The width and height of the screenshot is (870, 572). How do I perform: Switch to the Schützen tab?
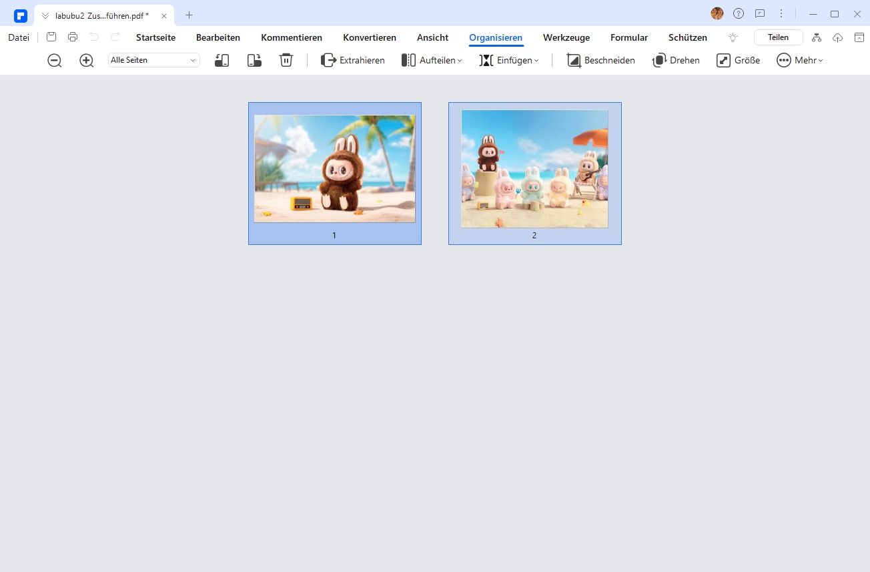point(688,38)
